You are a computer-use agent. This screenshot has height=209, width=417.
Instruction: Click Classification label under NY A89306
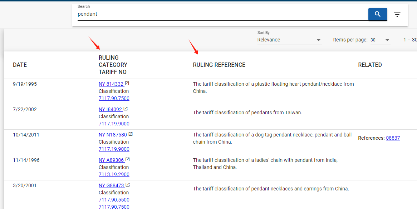pyautogui.click(x=114, y=167)
